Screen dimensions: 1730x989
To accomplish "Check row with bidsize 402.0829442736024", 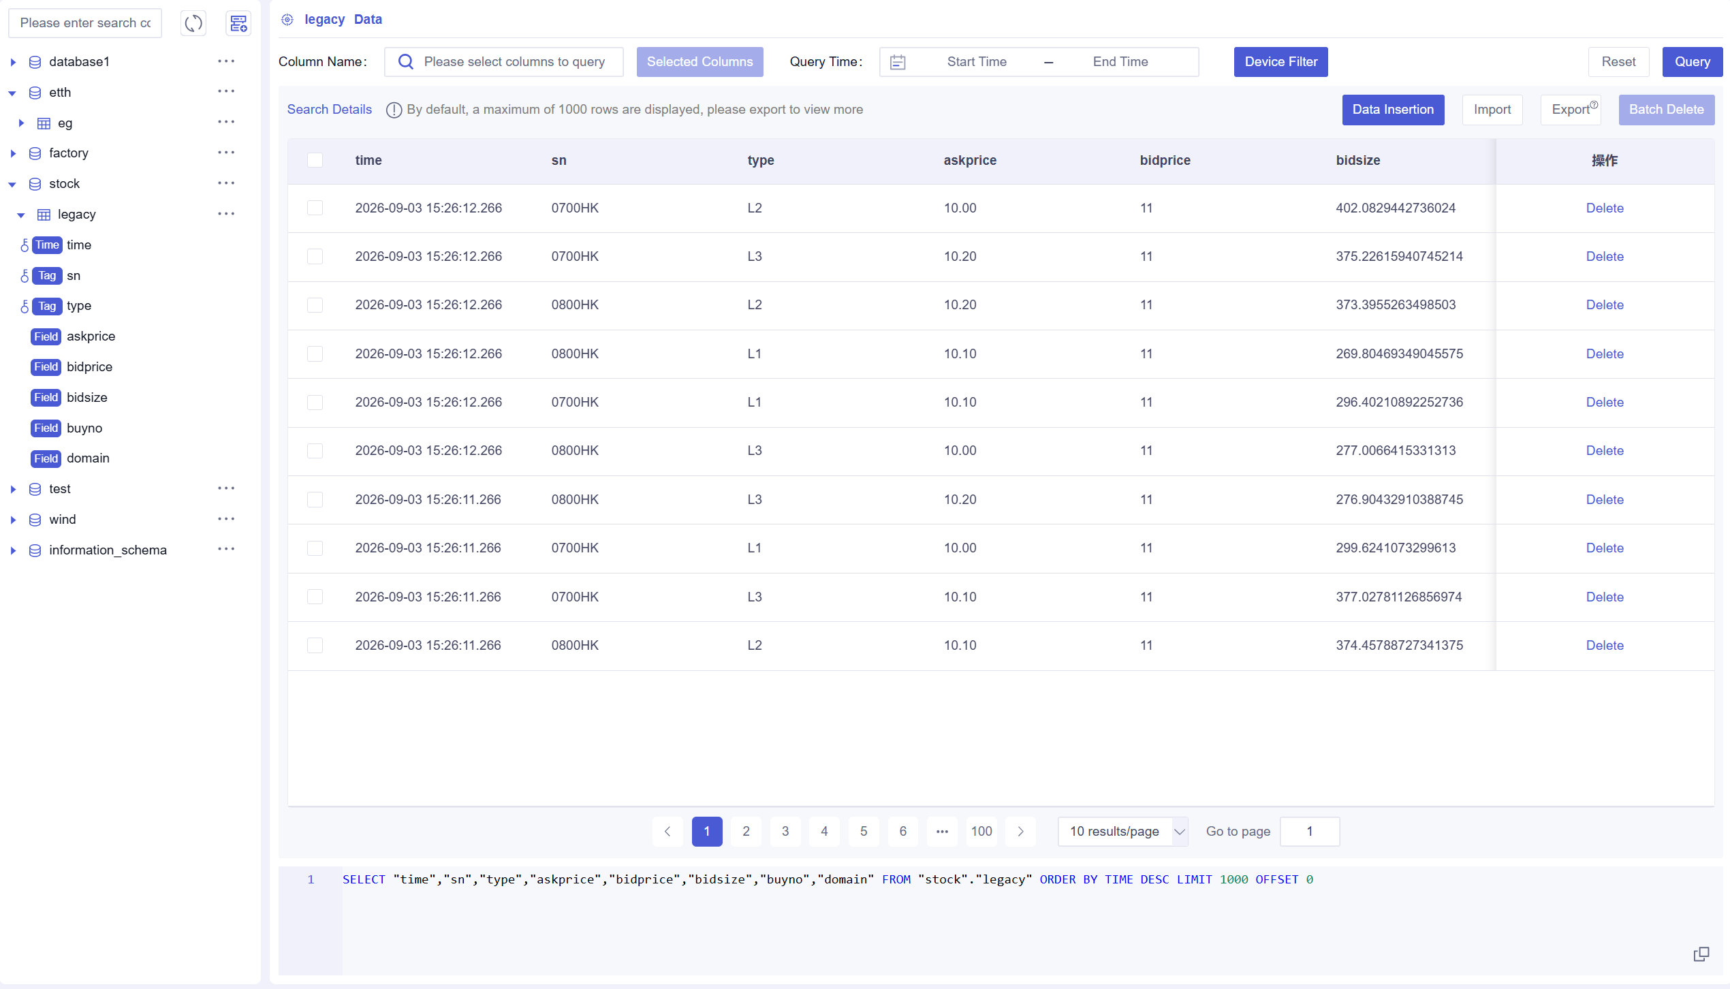I will (315, 208).
